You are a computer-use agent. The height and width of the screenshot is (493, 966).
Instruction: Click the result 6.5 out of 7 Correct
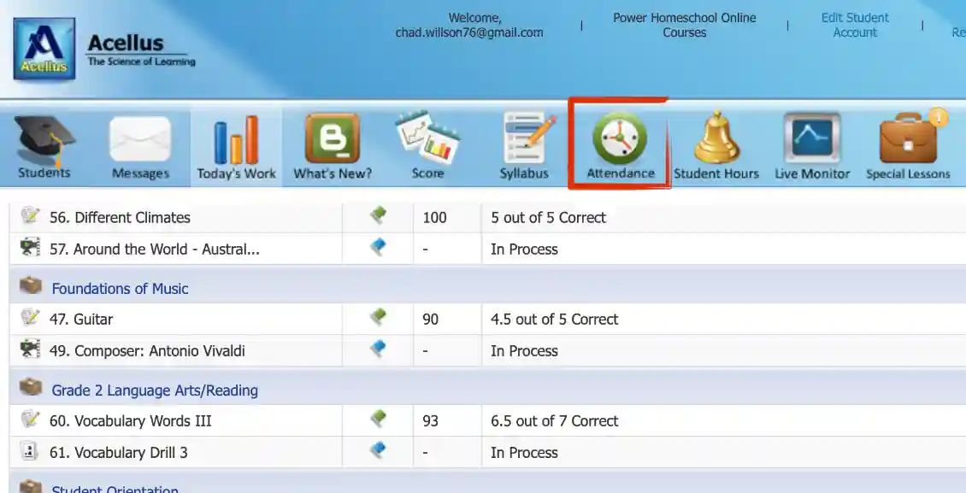click(x=555, y=421)
